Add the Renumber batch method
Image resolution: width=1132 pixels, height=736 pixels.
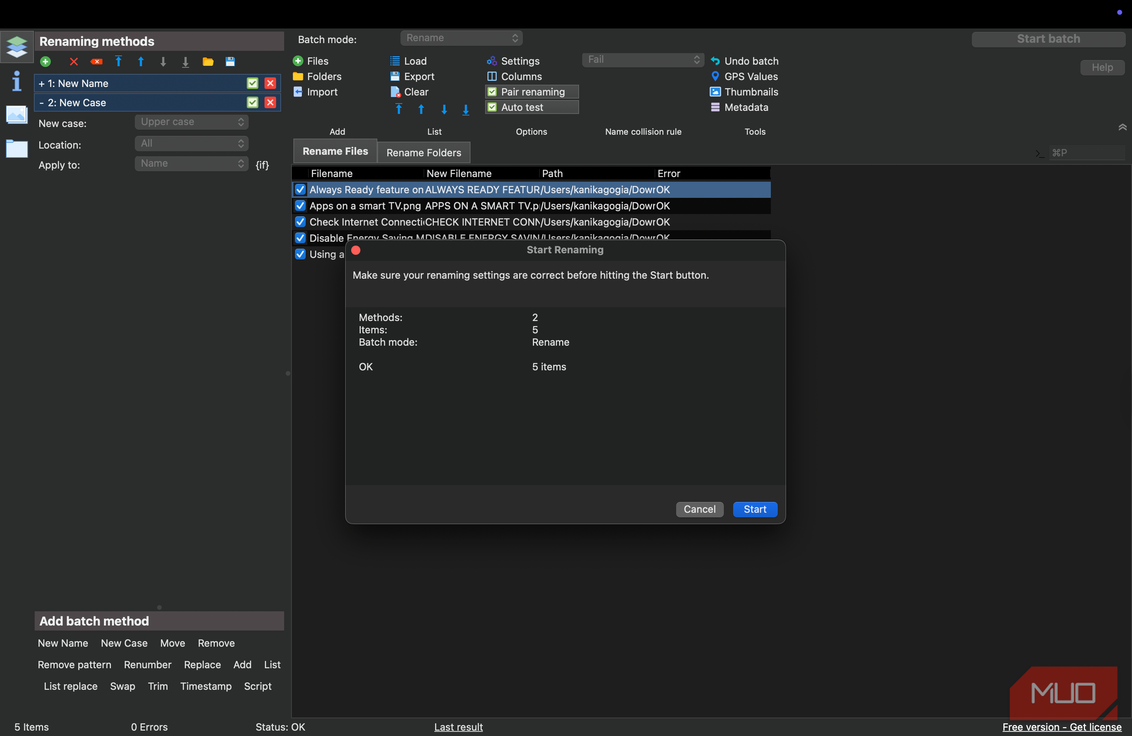tap(147, 665)
